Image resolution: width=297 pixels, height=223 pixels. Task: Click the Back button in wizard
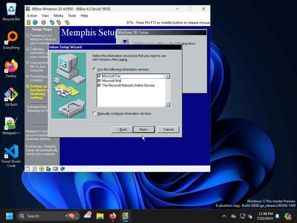click(122, 130)
